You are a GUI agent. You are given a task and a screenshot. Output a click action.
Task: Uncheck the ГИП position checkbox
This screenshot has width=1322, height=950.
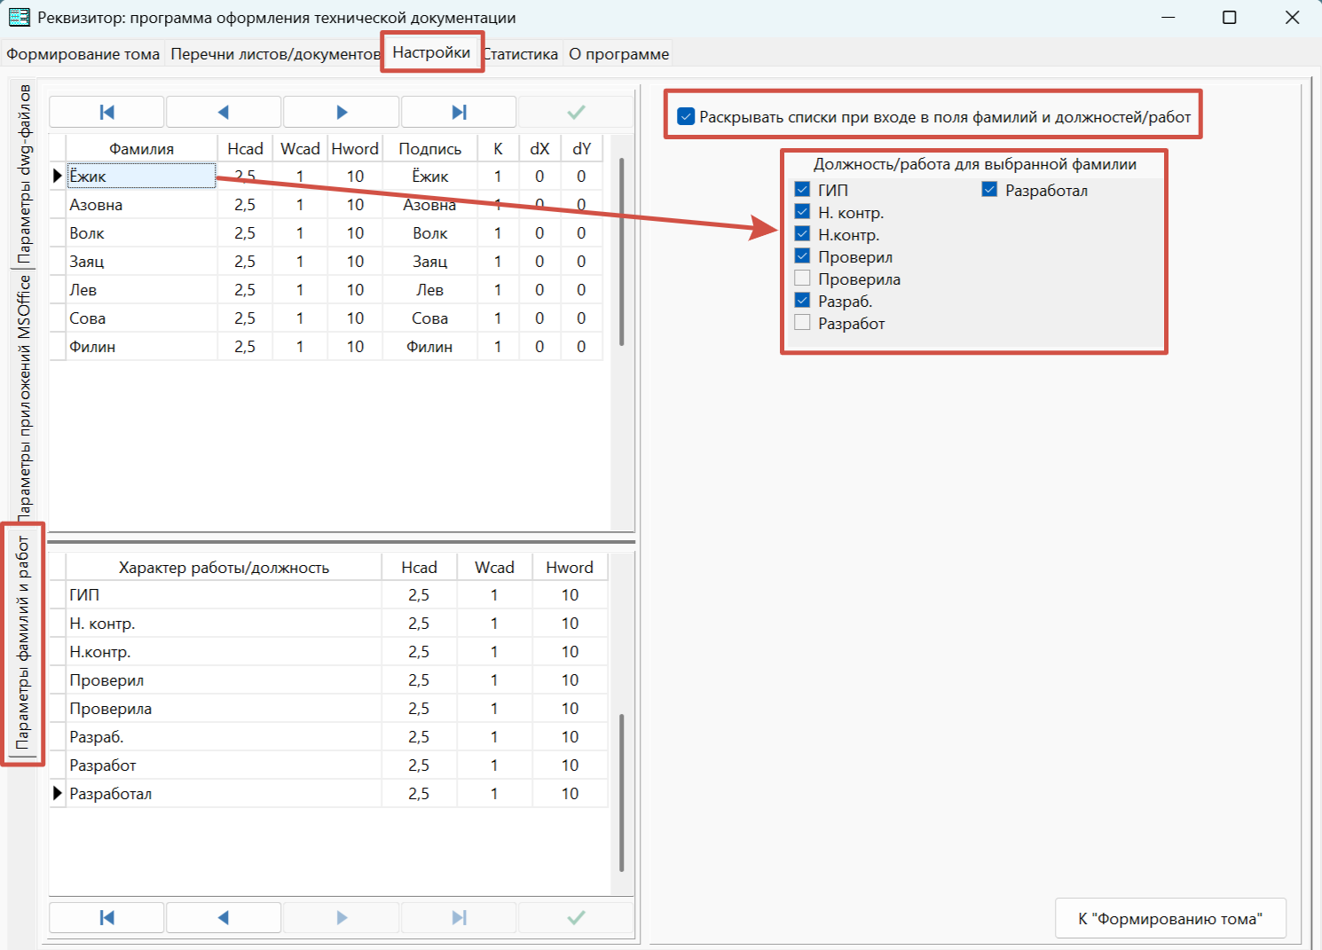[802, 189]
